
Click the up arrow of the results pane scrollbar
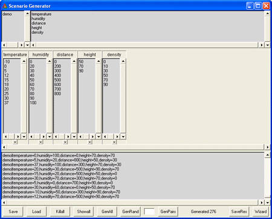pyautogui.click(x=267, y=155)
